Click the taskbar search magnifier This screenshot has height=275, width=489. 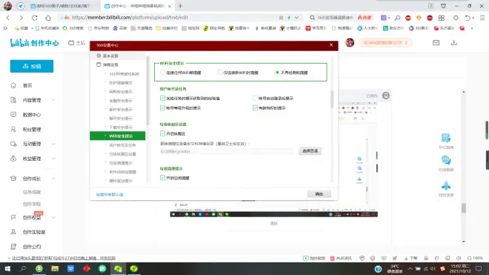pos(23,268)
